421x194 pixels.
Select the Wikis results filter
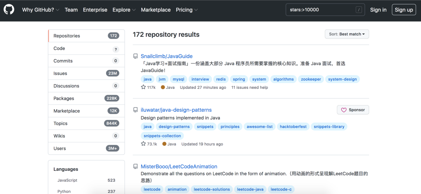[86, 136]
